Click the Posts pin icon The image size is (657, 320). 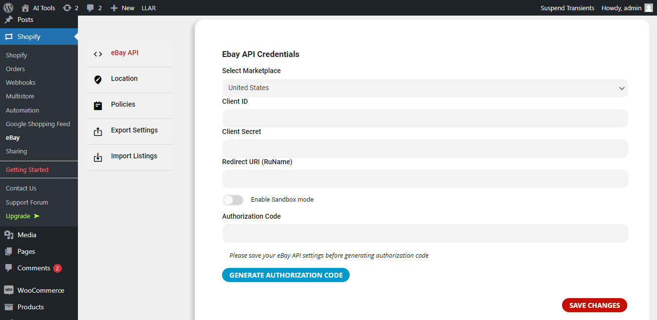point(9,19)
